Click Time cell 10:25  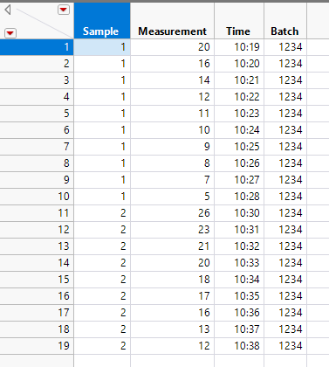tap(239, 147)
